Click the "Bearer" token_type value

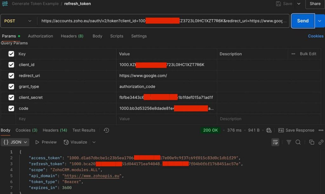pyautogui.click(x=71, y=182)
